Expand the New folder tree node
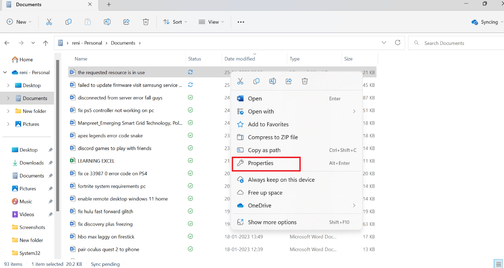The height and width of the screenshot is (268, 504). [x=8, y=111]
